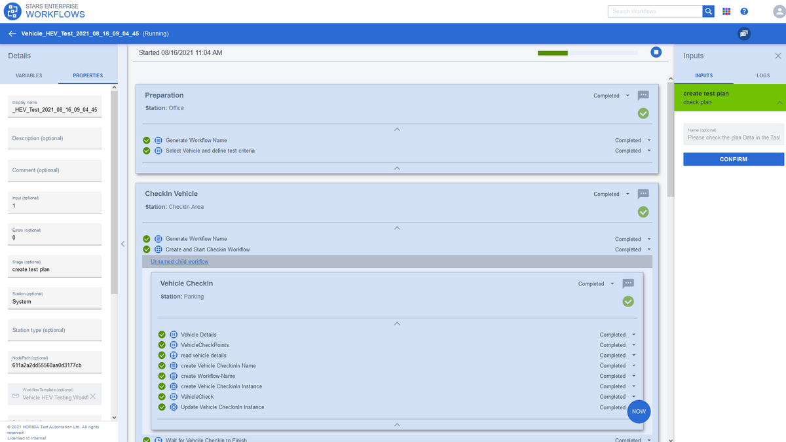Open the app grid launcher icon
Screen dimensions: 786x442
(728, 11)
